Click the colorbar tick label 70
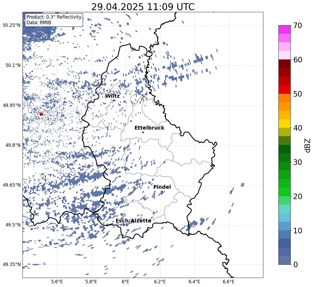 298,26
